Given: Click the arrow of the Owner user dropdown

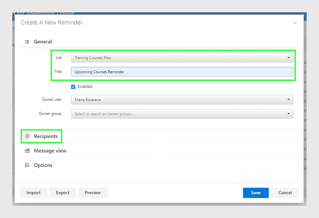Looking at the screenshot, I should pos(289,100).
